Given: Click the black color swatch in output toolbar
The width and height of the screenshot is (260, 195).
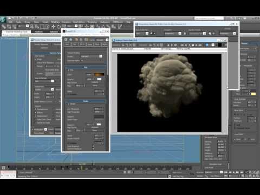Looking at the screenshot, I should [x=220, y=45].
